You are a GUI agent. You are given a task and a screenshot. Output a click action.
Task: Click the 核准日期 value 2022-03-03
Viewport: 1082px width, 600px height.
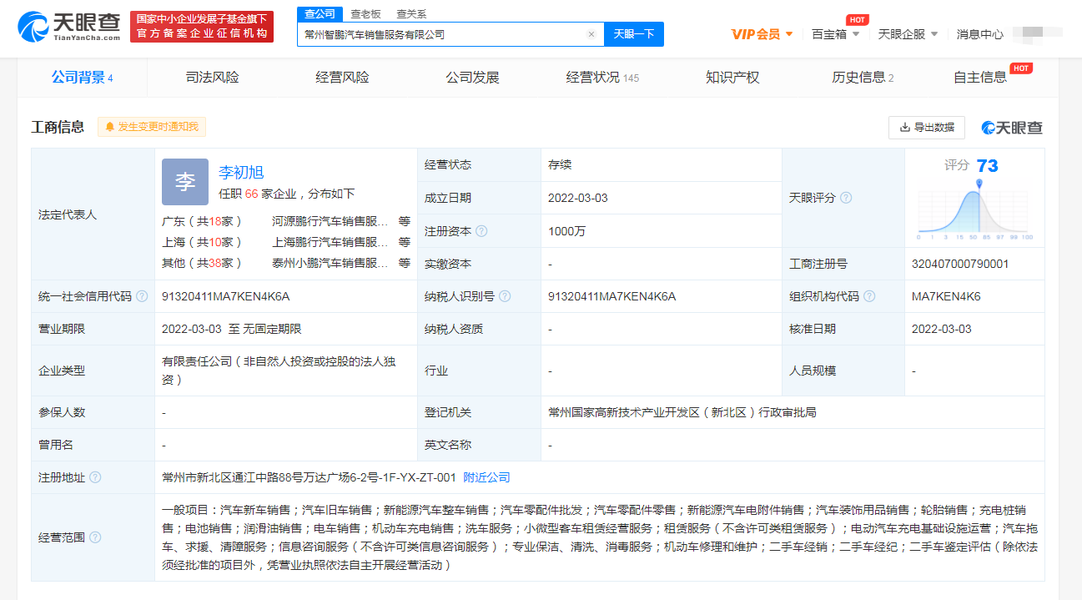click(942, 329)
